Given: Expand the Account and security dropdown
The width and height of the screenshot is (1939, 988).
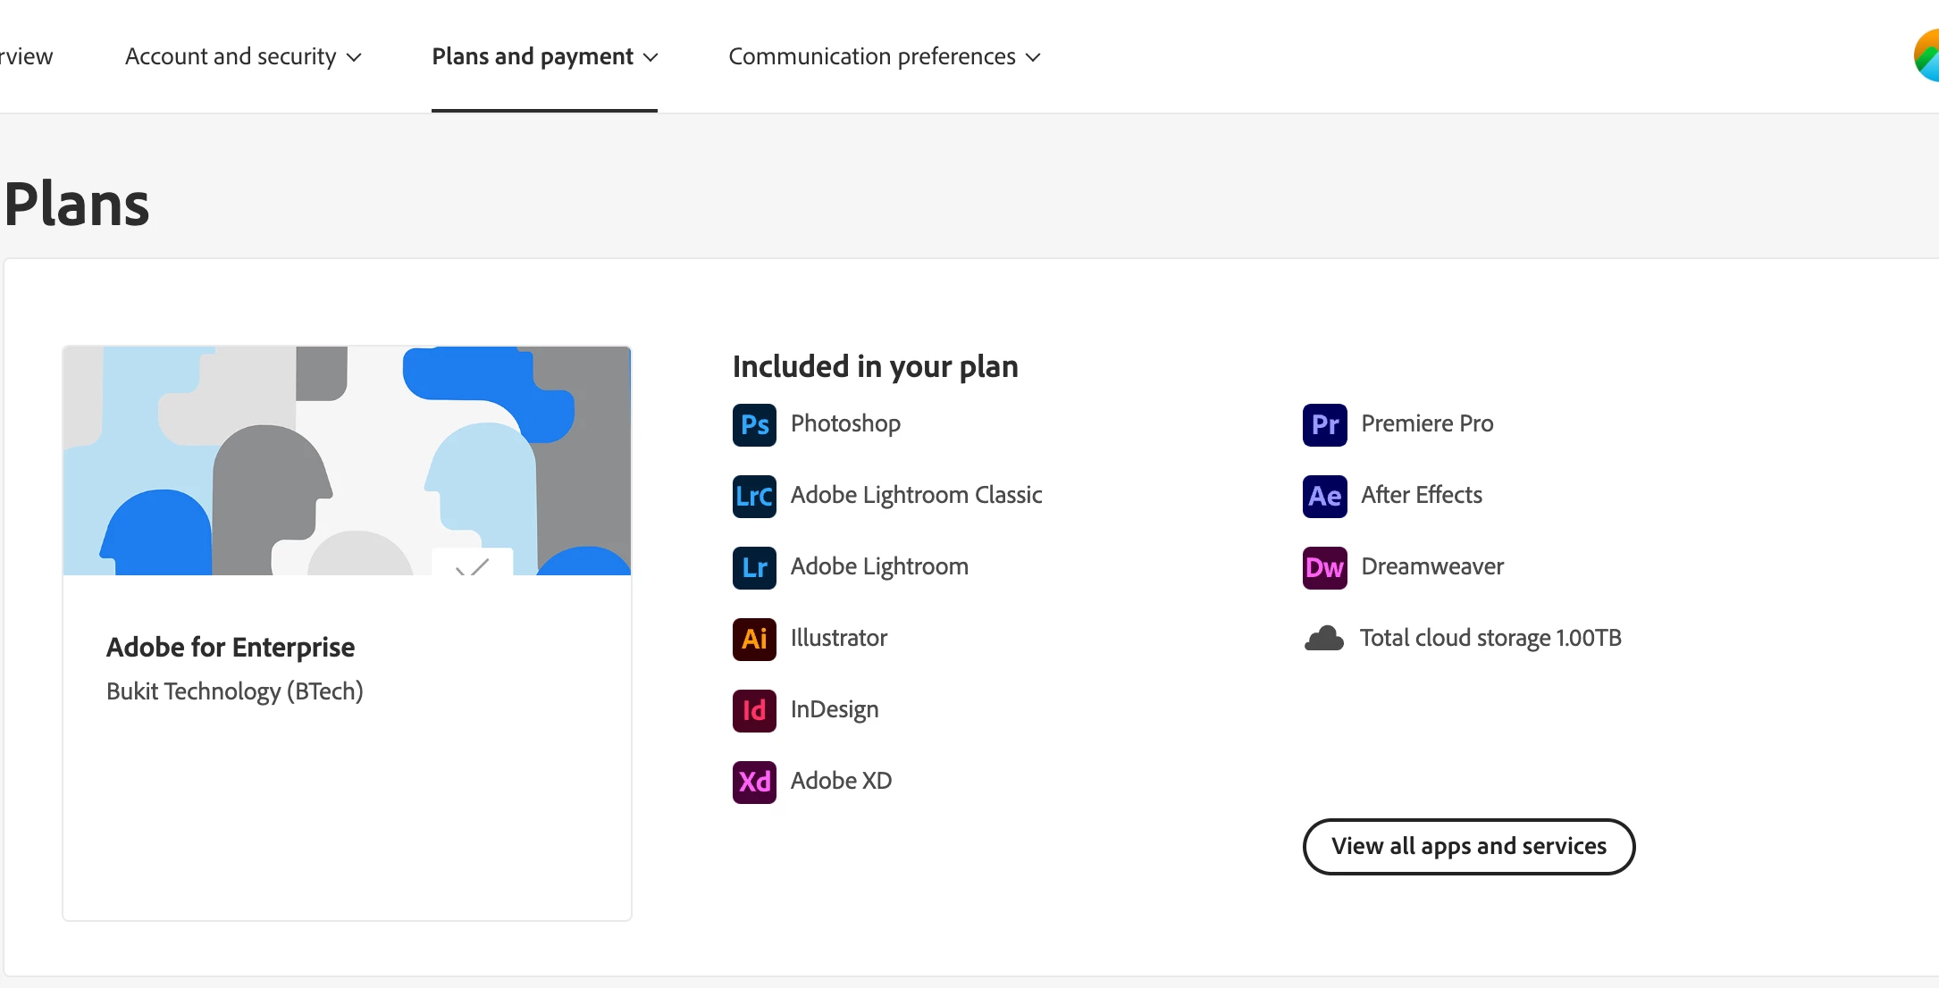Looking at the screenshot, I should click(243, 56).
